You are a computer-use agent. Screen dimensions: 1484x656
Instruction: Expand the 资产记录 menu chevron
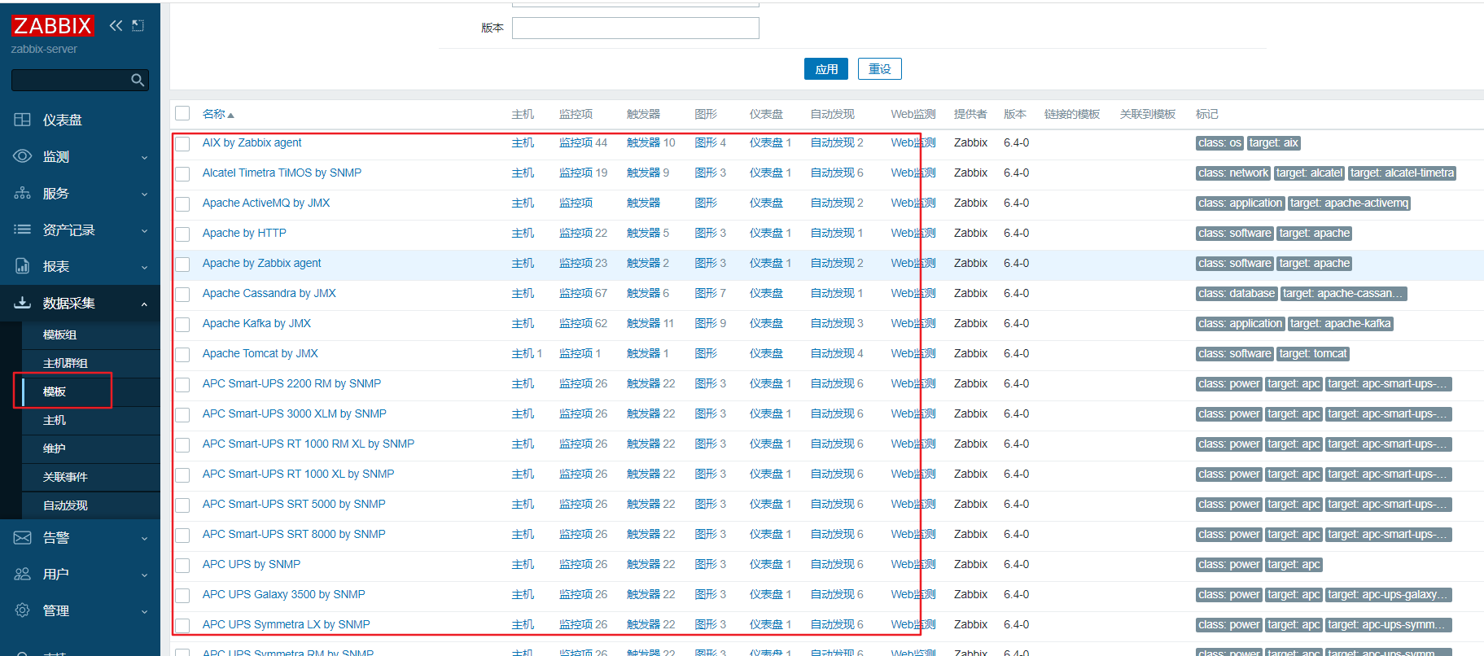[144, 230]
